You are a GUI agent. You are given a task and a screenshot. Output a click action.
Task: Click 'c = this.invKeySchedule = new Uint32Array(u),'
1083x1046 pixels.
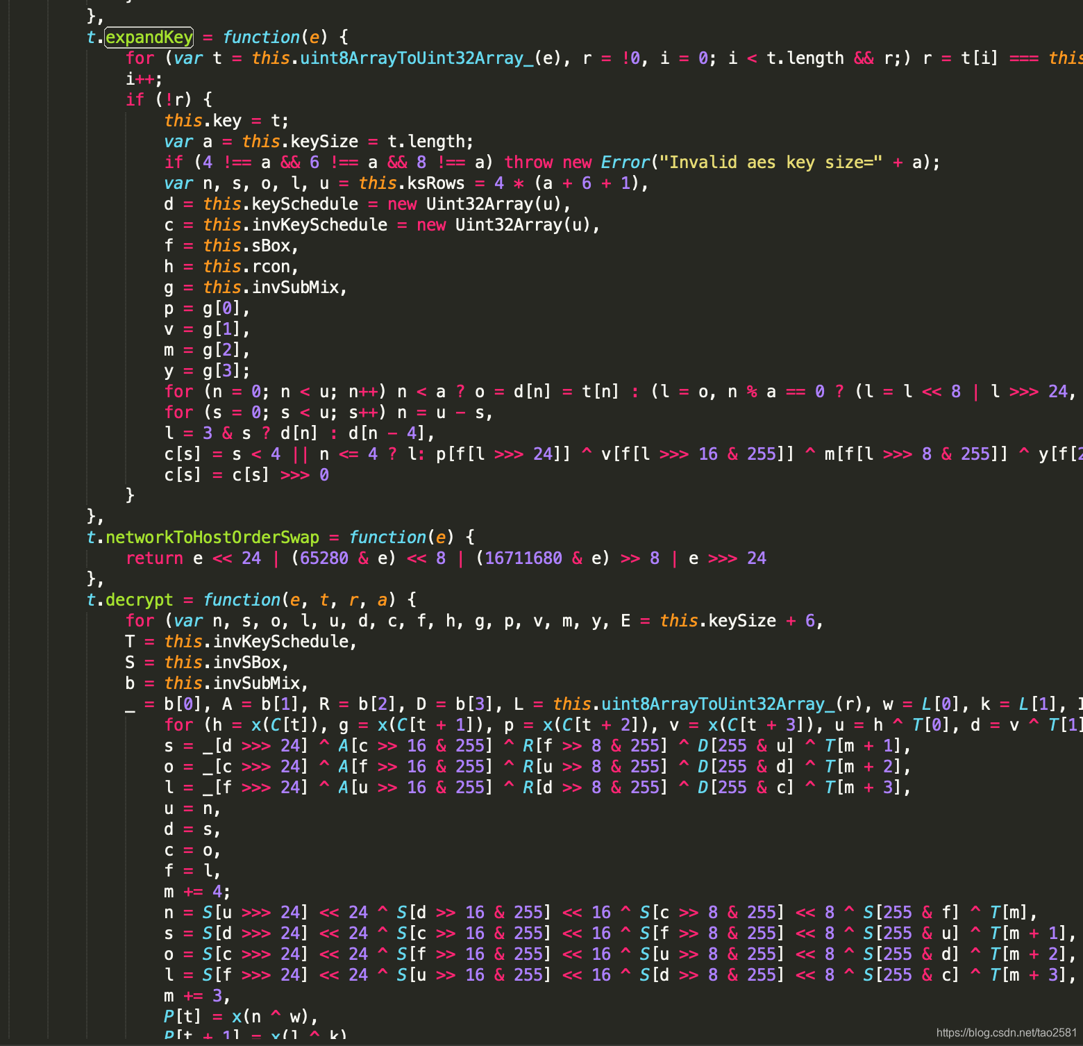(x=383, y=224)
